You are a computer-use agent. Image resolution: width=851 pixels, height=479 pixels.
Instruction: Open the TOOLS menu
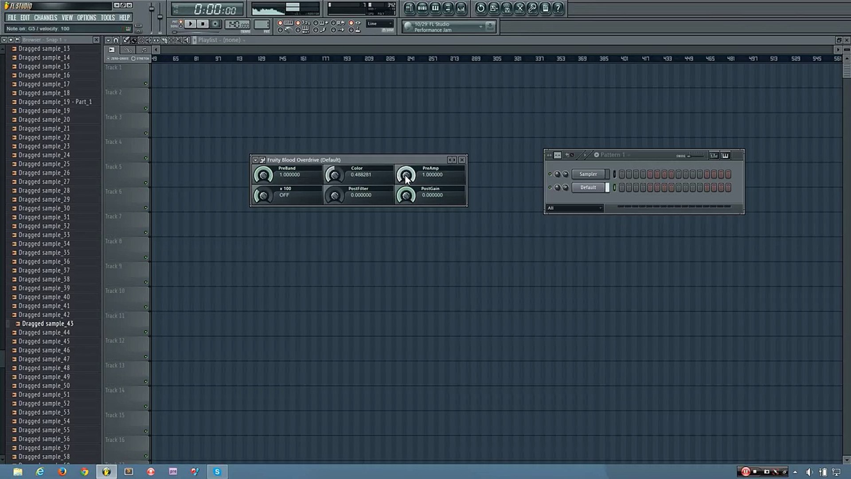tap(108, 18)
